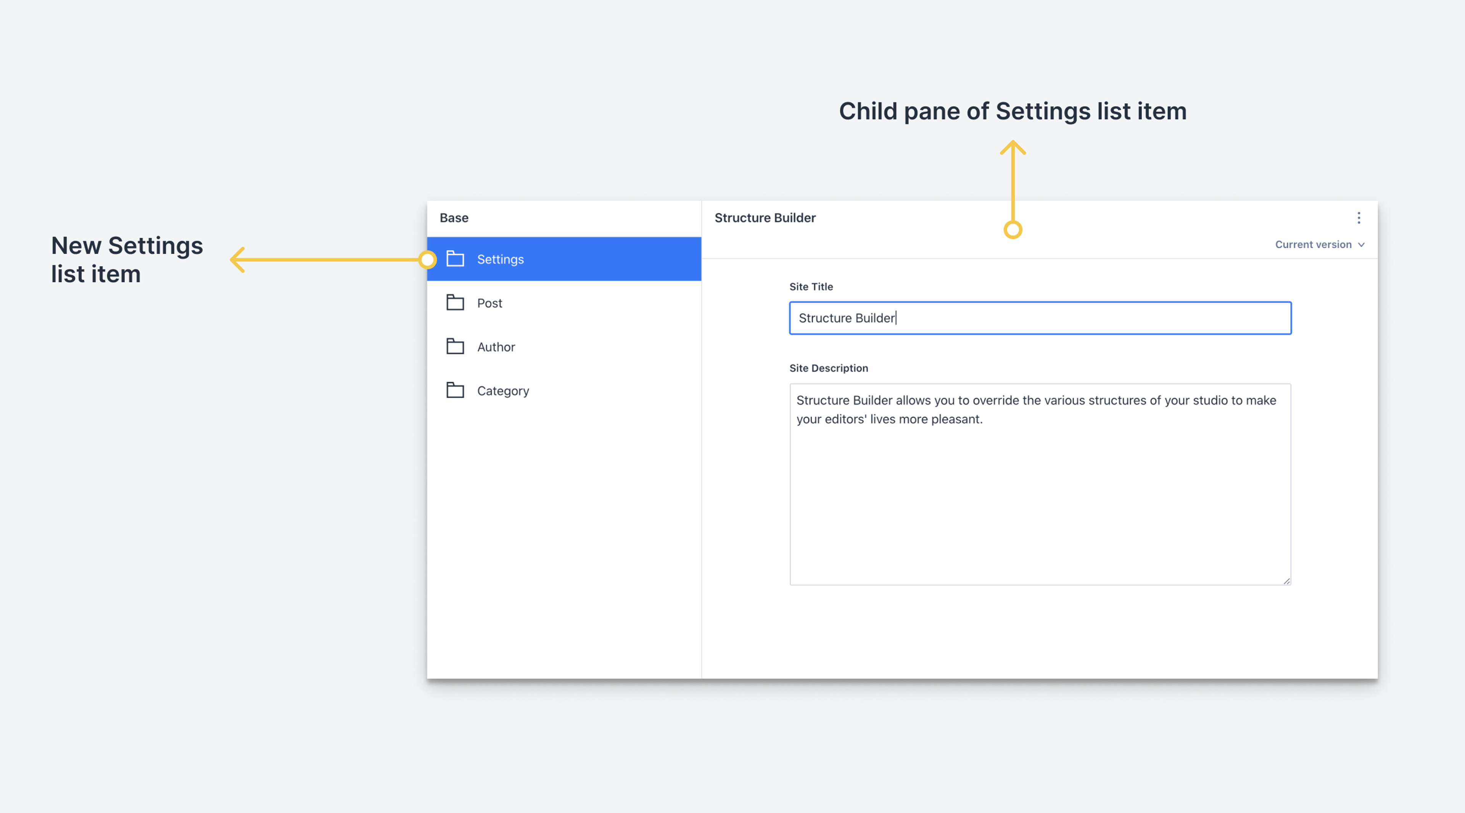1465x813 pixels.
Task: Click the Category folder icon
Action: (x=455, y=390)
